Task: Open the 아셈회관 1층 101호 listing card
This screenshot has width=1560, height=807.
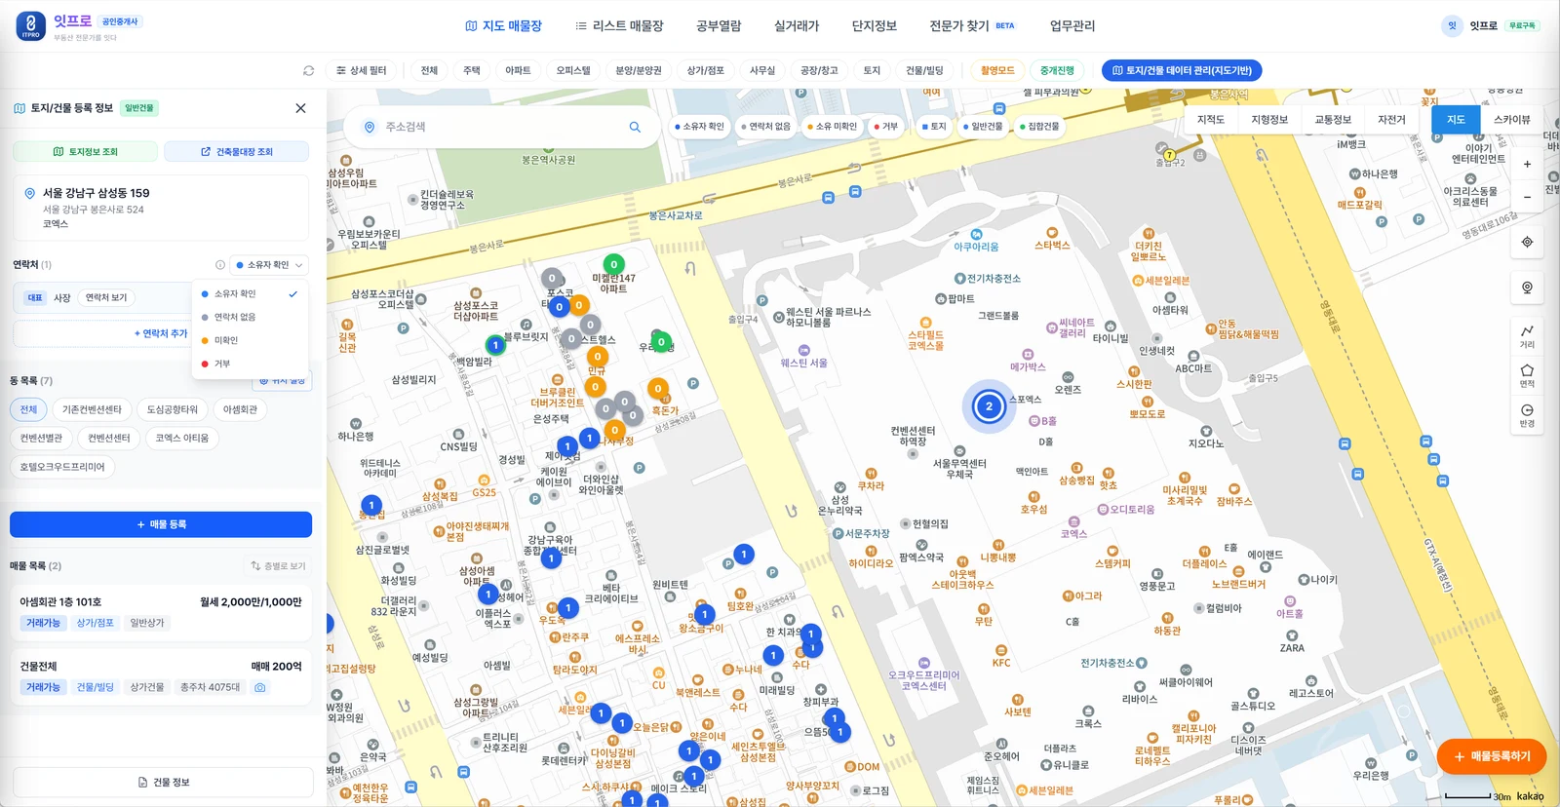Action: click(x=161, y=612)
